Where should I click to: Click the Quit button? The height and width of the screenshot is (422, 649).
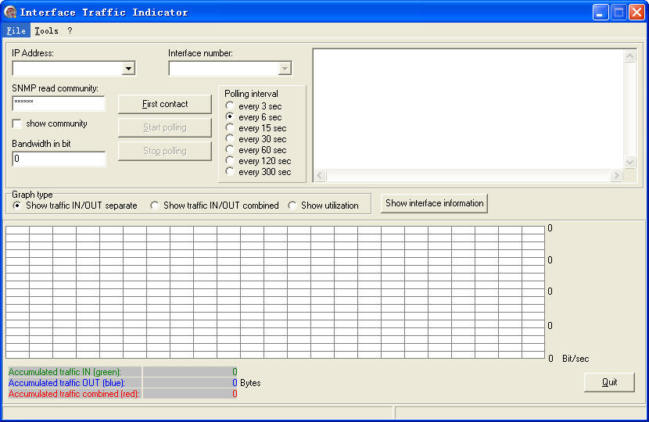pyautogui.click(x=609, y=382)
